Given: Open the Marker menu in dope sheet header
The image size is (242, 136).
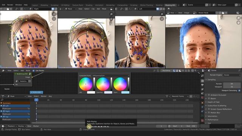Looking at the screenshot, I should coord(43,96).
